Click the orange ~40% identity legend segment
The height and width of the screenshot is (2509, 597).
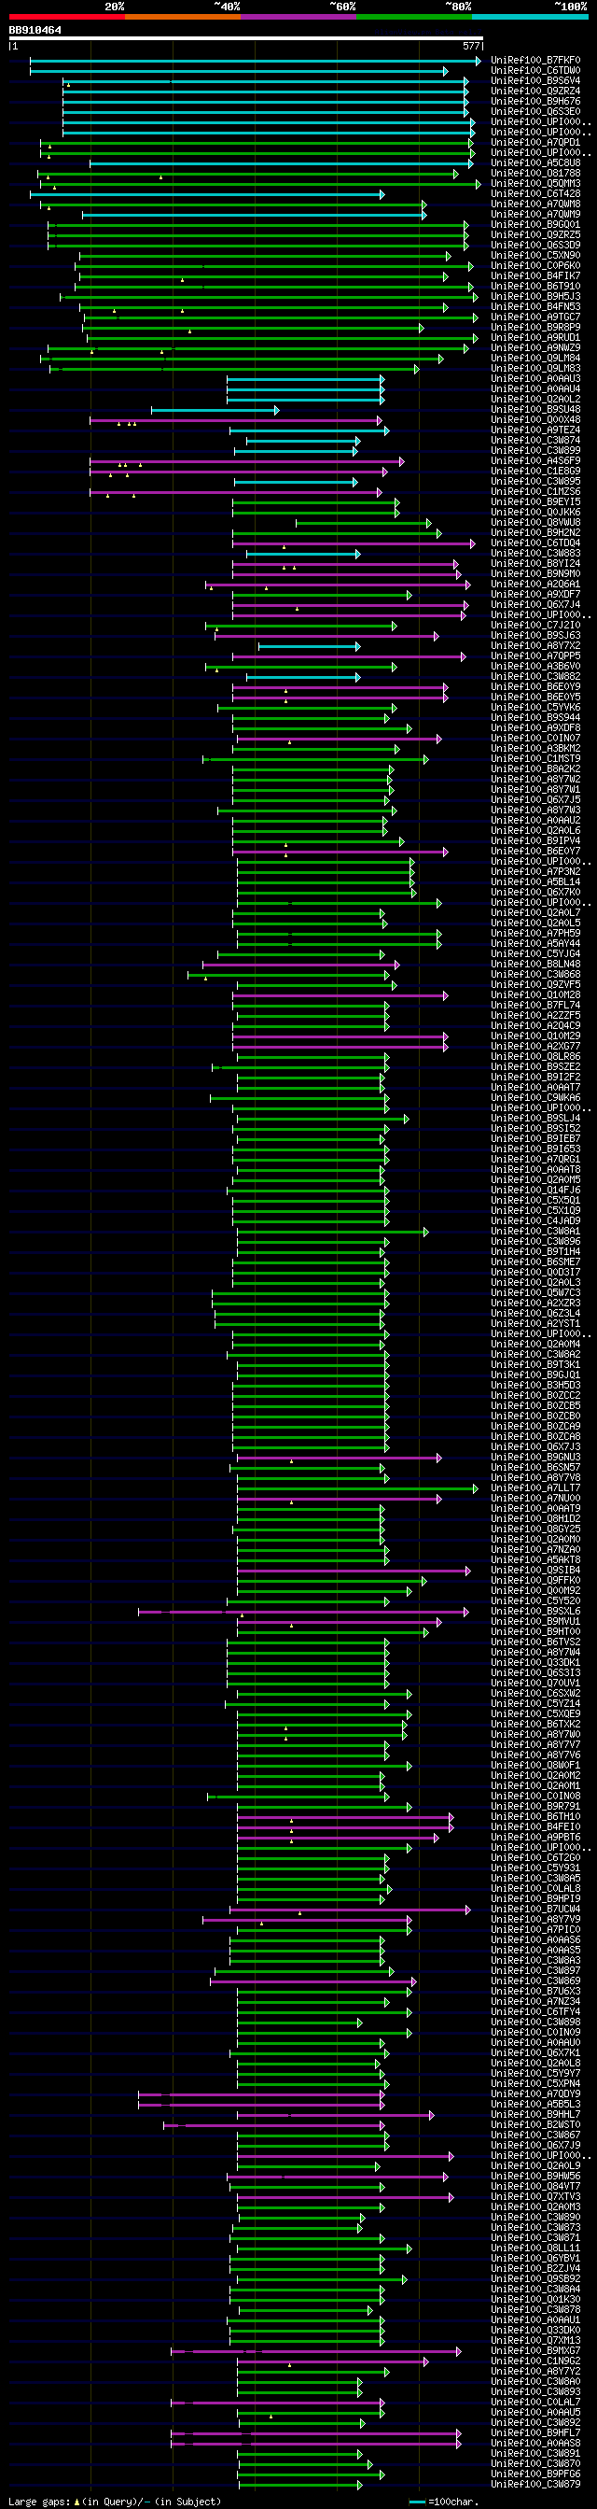tap(183, 17)
